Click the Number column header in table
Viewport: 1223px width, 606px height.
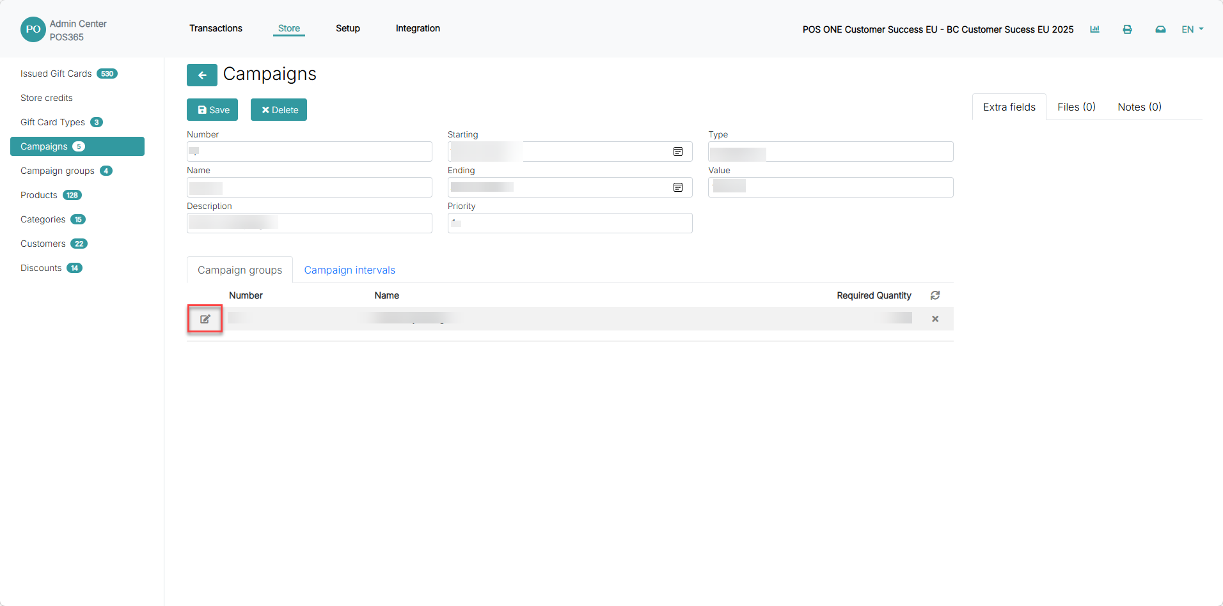pos(246,295)
